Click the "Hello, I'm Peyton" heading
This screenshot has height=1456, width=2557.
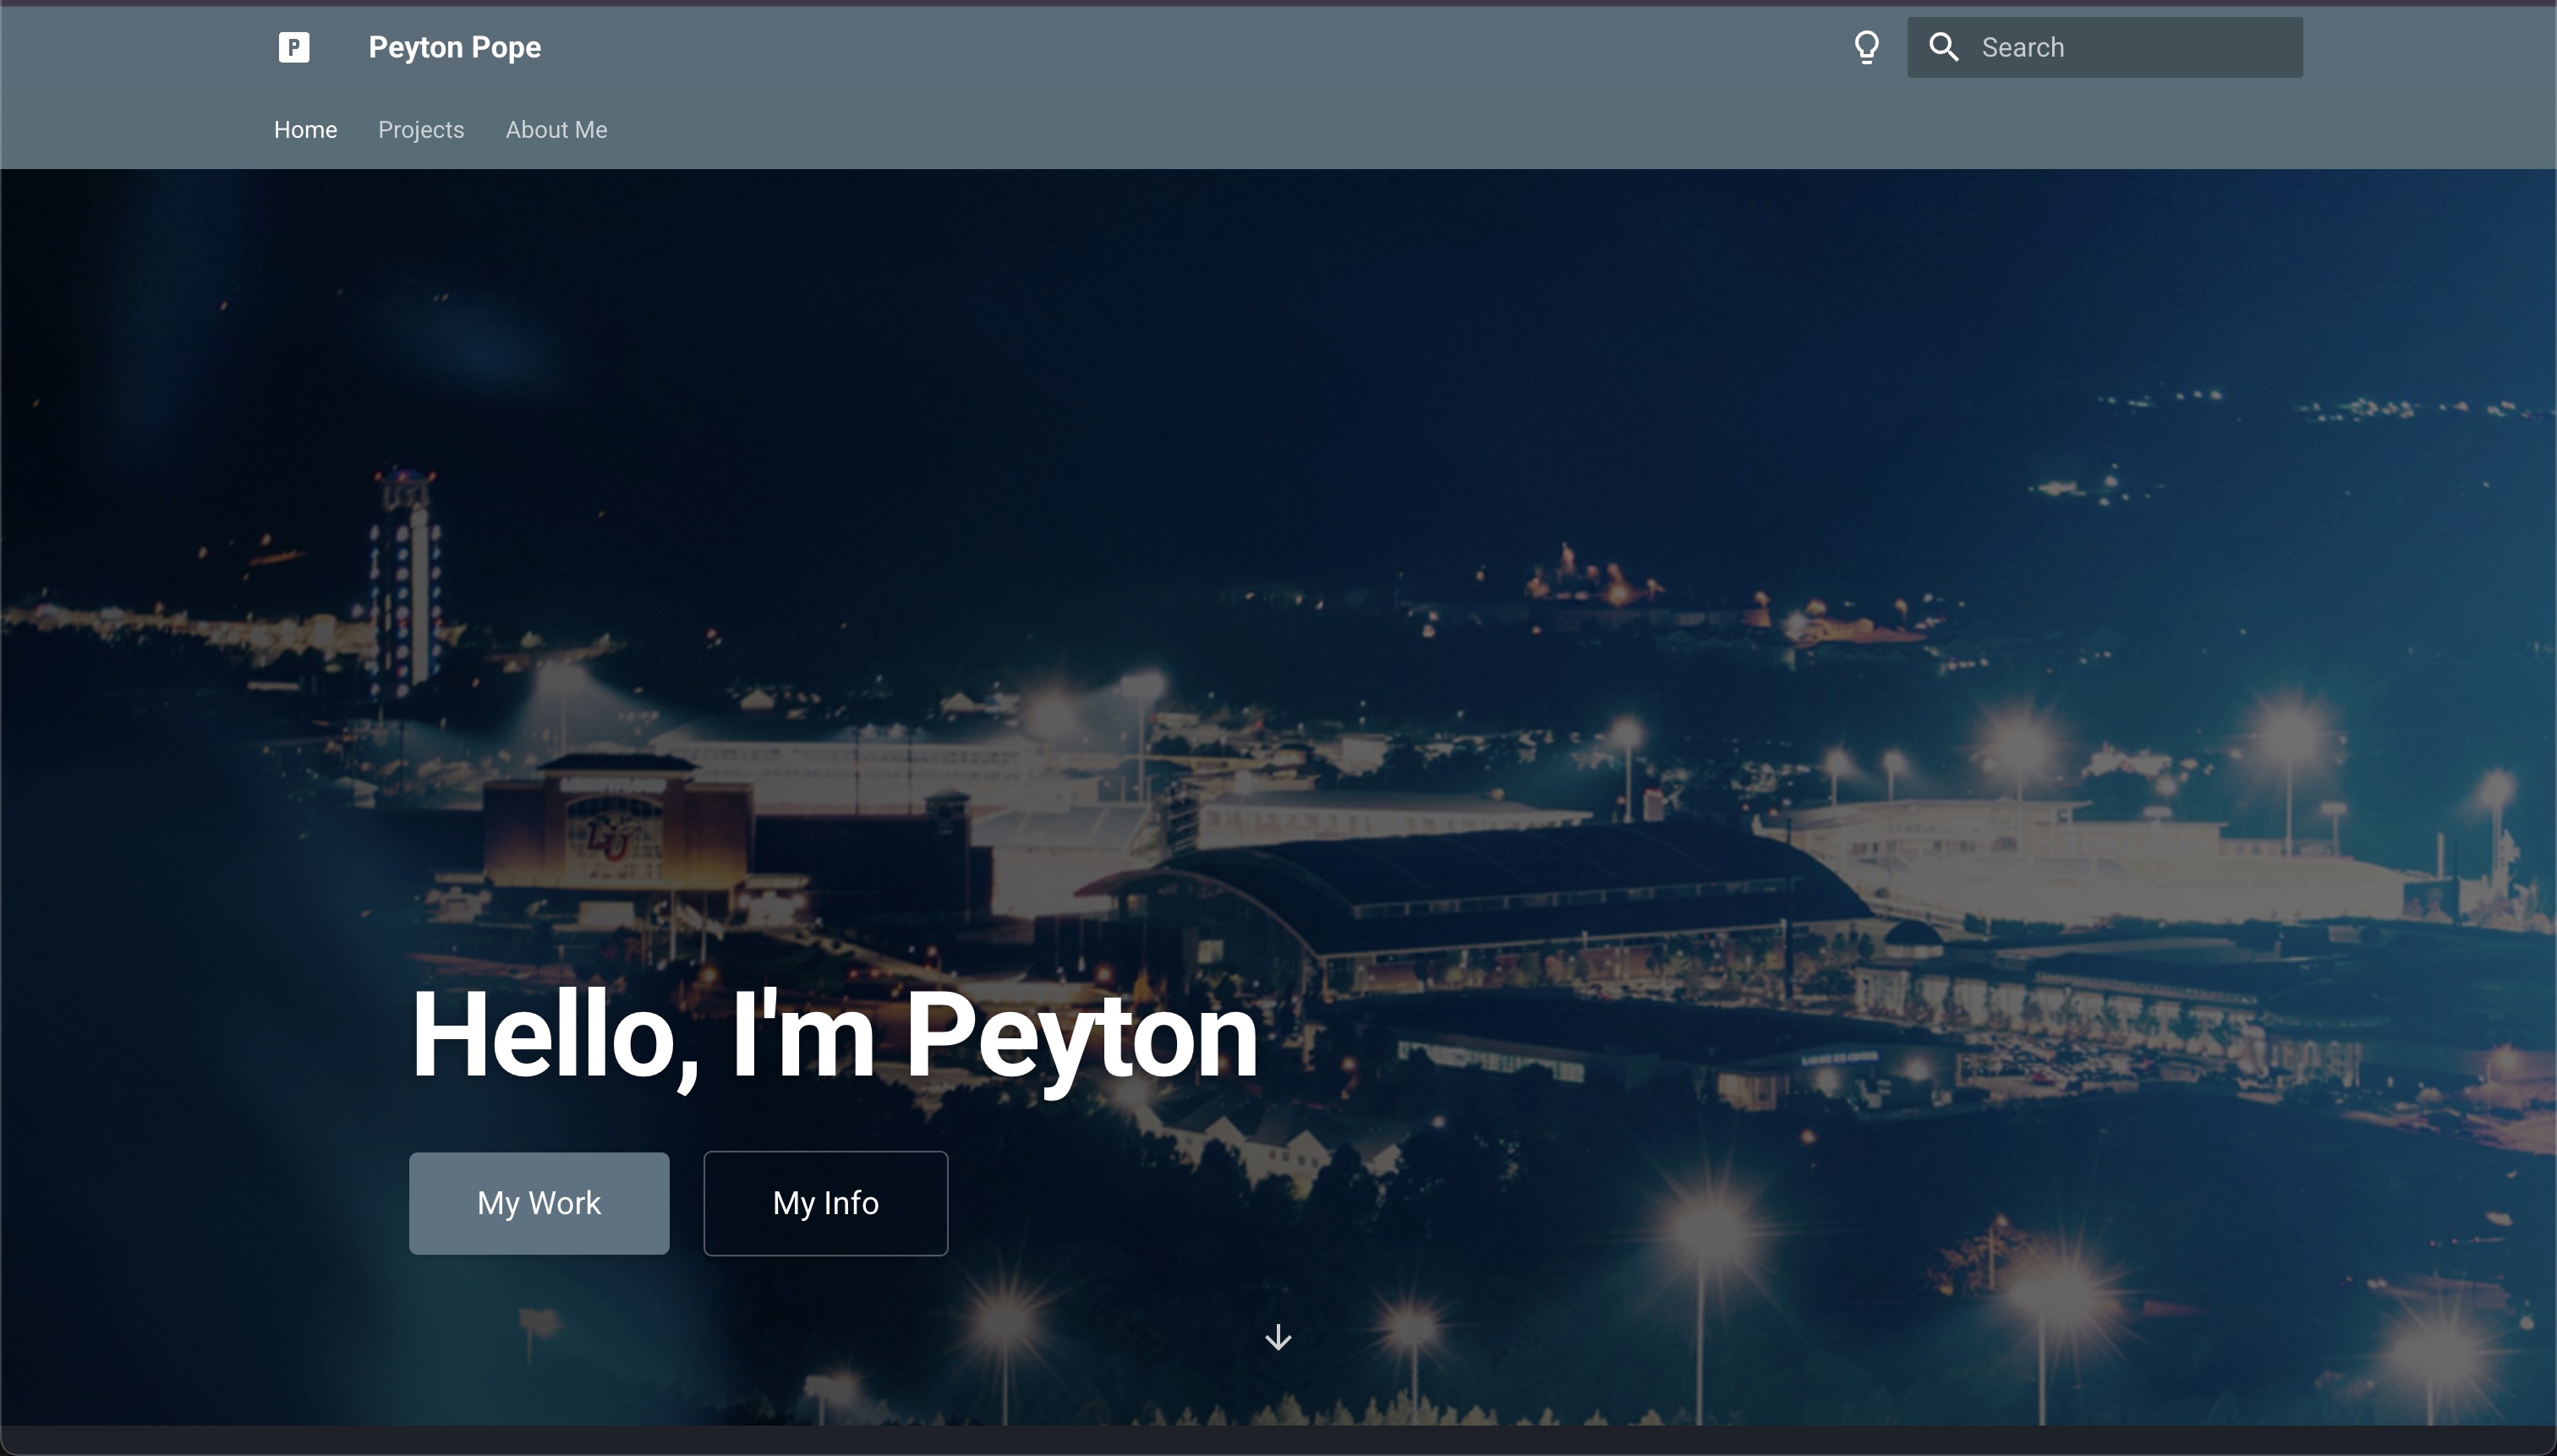[x=834, y=1034]
